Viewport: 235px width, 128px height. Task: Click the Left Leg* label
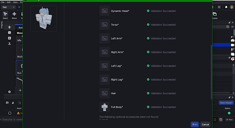tap(116, 66)
